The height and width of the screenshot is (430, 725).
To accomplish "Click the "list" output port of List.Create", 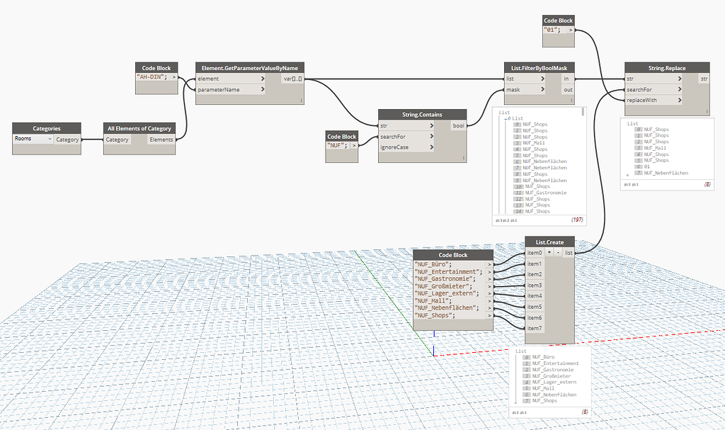I will click(569, 252).
